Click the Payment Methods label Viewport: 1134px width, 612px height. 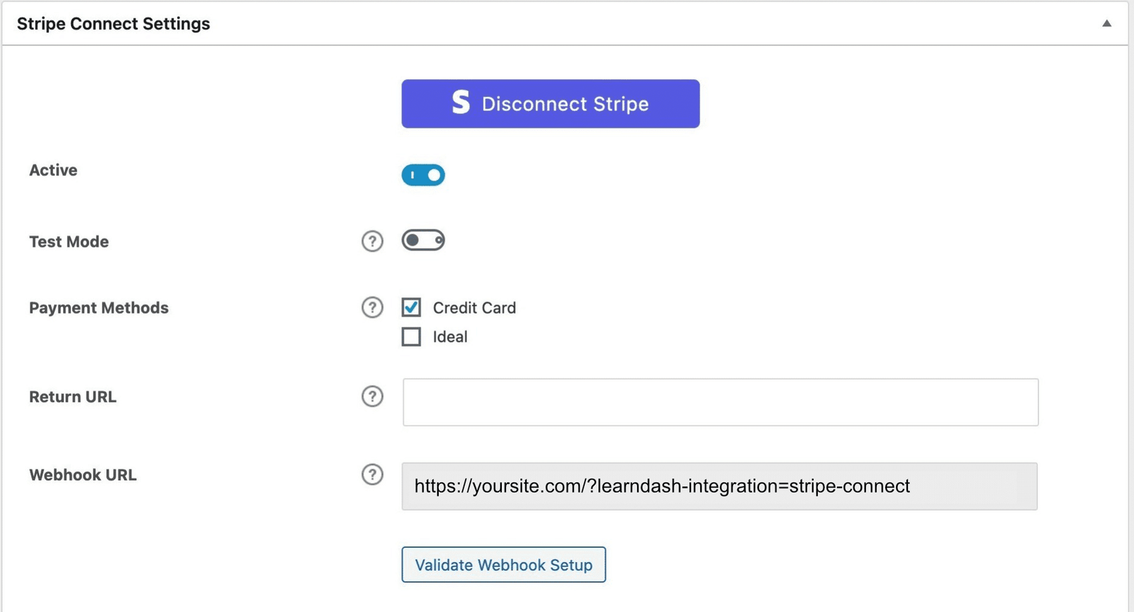99,308
